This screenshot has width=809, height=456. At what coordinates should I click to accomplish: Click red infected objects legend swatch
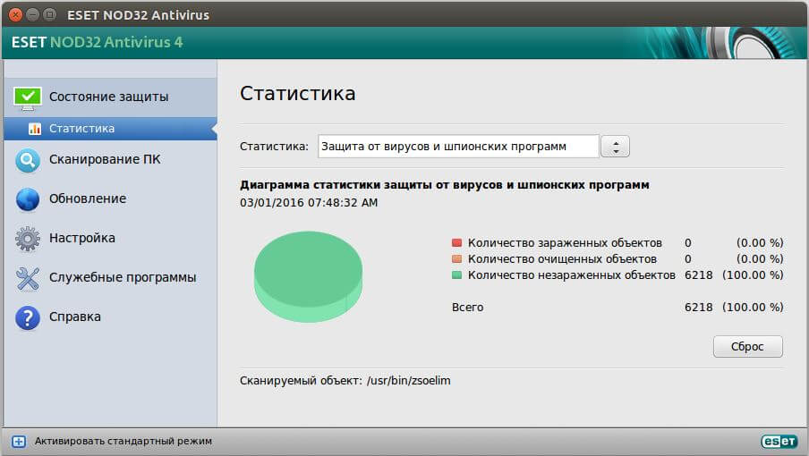(x=456, y=242)
